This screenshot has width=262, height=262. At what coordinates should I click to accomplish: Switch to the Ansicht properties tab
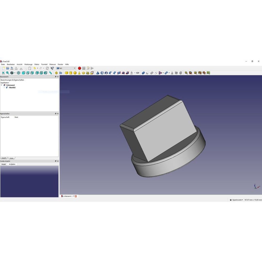click(4, 158)
